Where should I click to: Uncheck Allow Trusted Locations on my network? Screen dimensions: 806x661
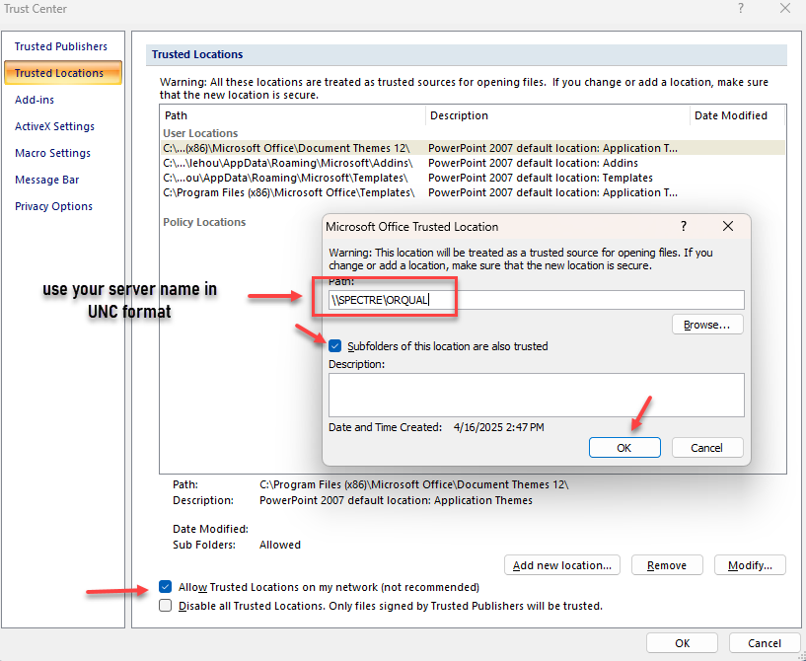(x=165, y=587)
